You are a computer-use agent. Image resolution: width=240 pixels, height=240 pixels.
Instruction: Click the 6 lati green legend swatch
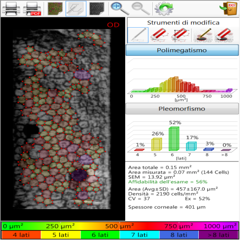click(x=100, y=235)
